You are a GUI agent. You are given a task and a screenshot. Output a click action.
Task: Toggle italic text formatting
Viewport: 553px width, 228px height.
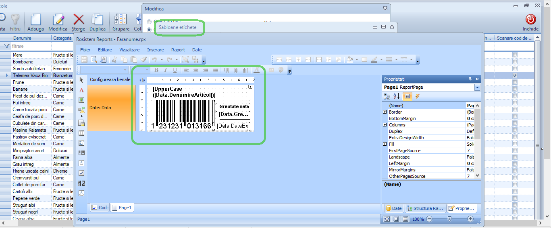165,70
